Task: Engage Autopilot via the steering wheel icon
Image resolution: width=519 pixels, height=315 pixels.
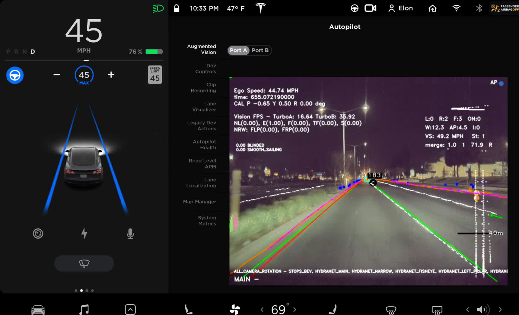Action: (x=15, y=75)
